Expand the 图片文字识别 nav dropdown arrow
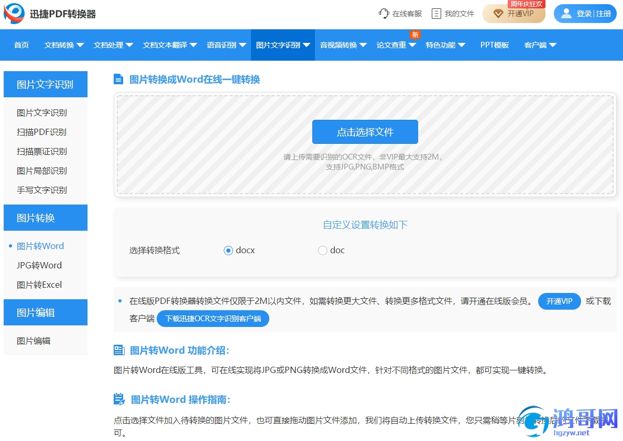 (x=307, y=45)
